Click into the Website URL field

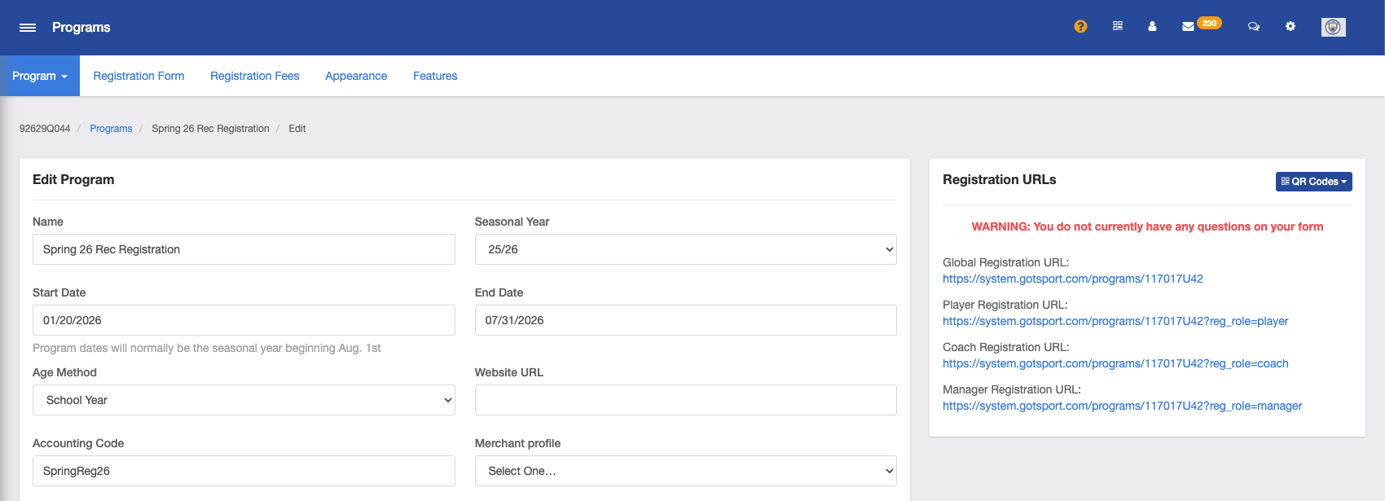click(x=685, y=400)
